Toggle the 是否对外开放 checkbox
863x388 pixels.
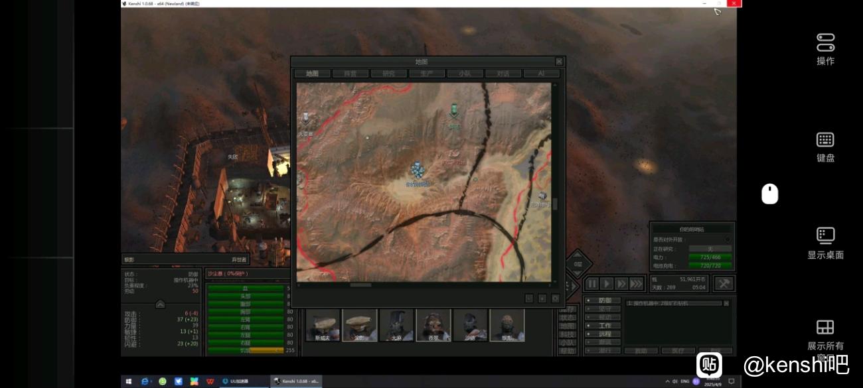(728, 239)
